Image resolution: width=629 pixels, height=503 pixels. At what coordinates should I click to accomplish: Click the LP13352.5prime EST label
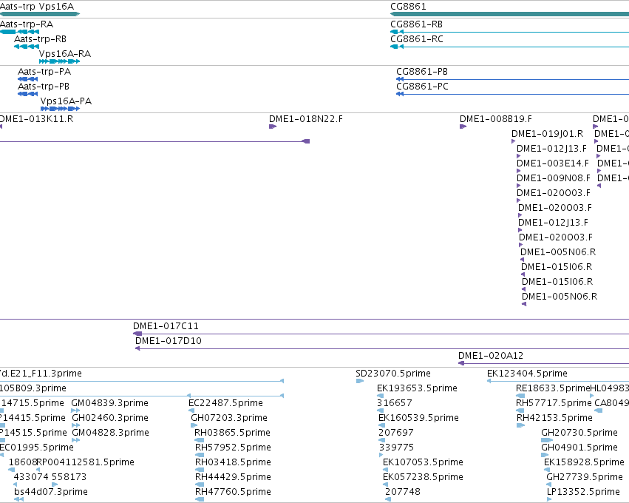[x=583, y=492]
